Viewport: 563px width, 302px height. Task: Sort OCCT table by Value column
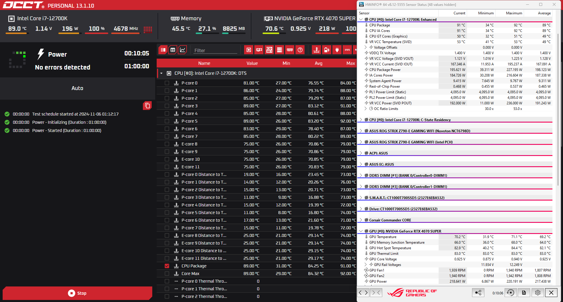pos(252,63)
